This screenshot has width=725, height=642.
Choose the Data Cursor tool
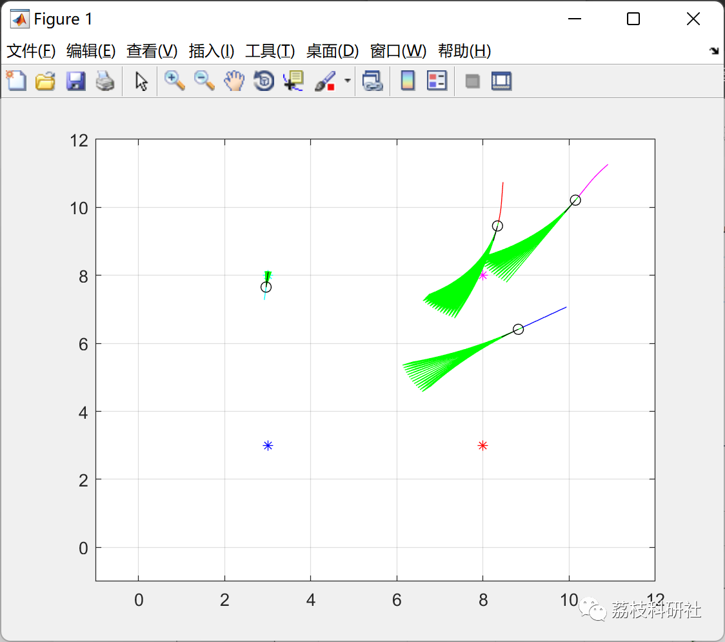tap(293, 81)
